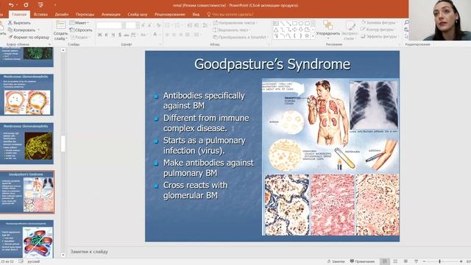The image size is (471, 265).
Task: Toggle italic К formatting
Action: (x=106, y=35)
